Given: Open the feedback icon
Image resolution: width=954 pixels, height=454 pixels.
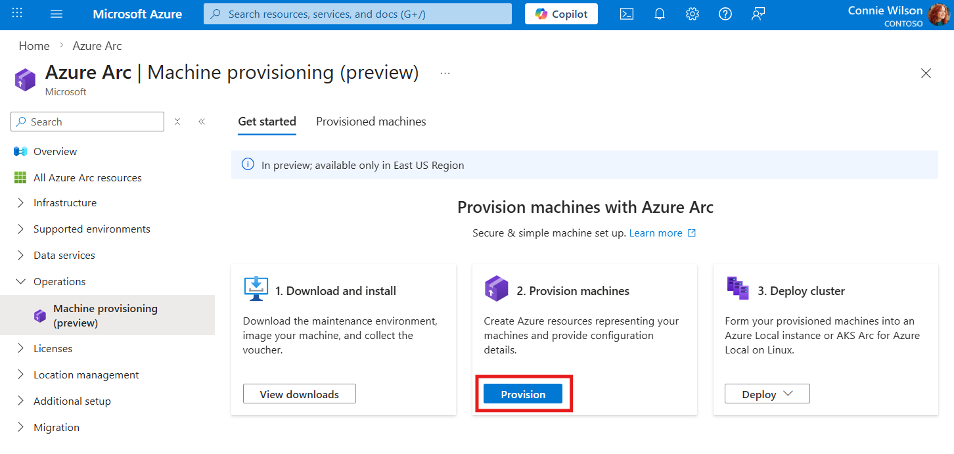Looking at the screenshot, I should (x=759, y=14).
